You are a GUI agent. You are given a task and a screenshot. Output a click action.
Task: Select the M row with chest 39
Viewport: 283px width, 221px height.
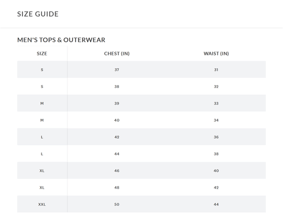coord(141,103)
